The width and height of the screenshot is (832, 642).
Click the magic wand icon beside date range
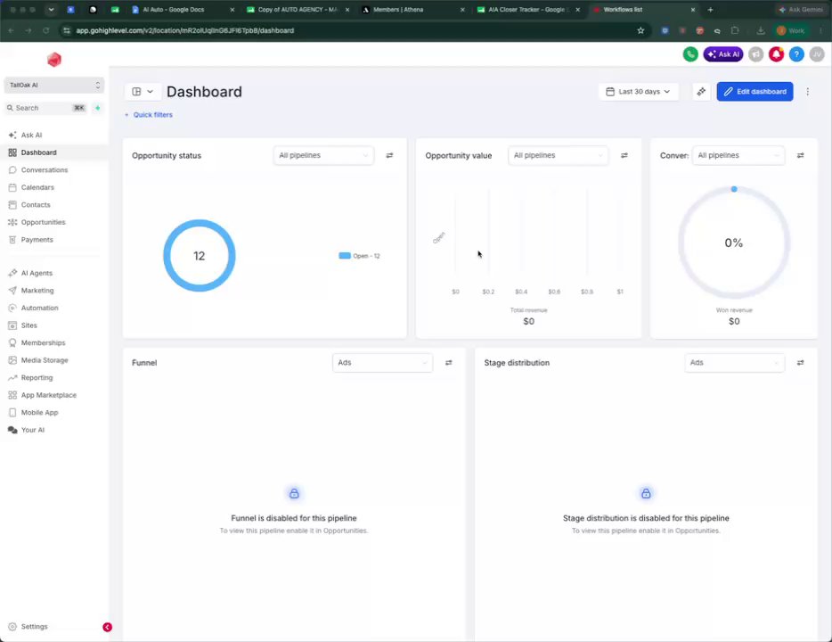click(701, 91)
